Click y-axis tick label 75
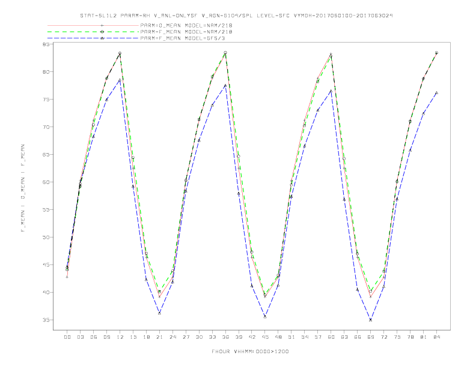 46,100
